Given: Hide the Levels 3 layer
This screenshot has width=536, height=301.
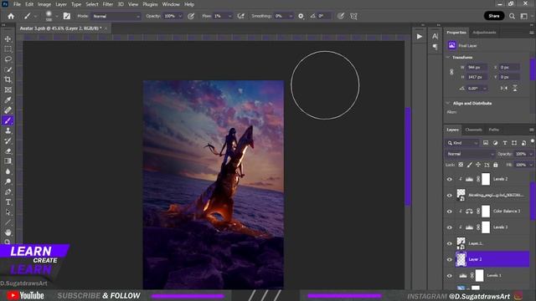Looking at the screenshot, I should pyautogui.click(x=450, y=227).
